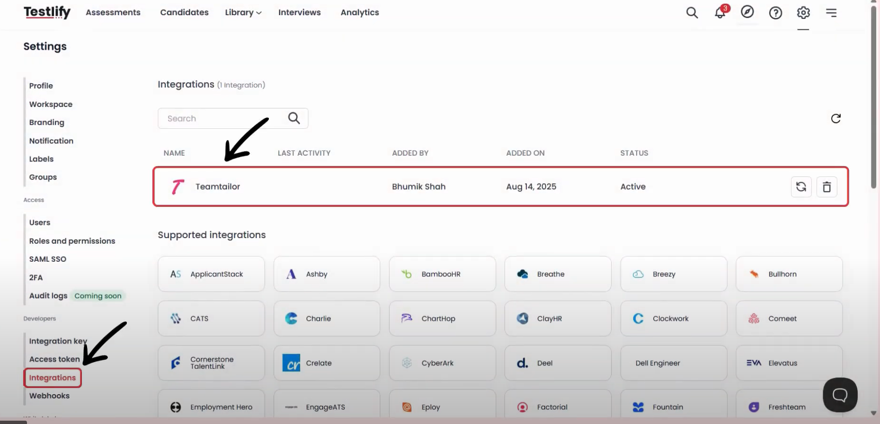
Task: Select the Breathe integration card
Action: [558, 274]
